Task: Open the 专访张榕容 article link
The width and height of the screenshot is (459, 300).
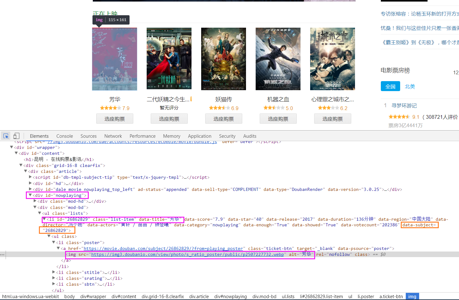Action: (420, 14)
